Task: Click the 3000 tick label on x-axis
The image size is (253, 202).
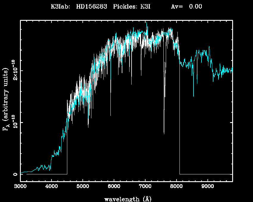Action: [x=20, y=187]
